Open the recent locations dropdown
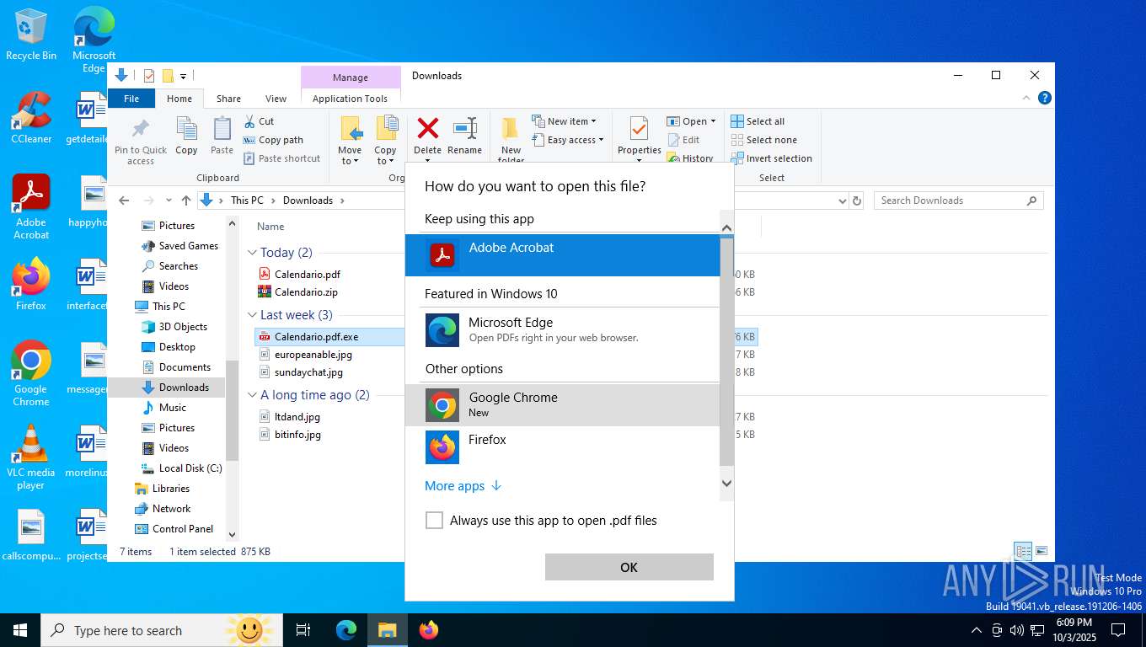 point(169,201)
